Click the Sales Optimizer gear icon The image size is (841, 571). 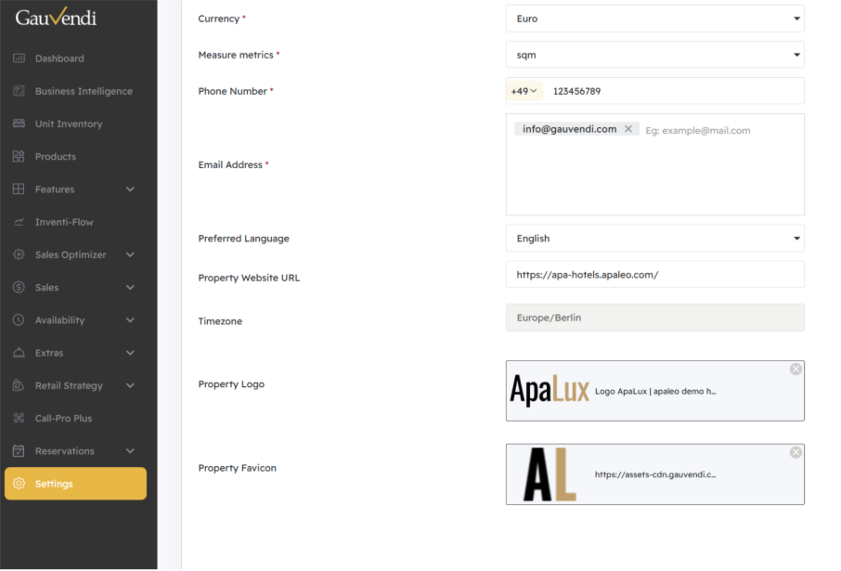point(19,254)
